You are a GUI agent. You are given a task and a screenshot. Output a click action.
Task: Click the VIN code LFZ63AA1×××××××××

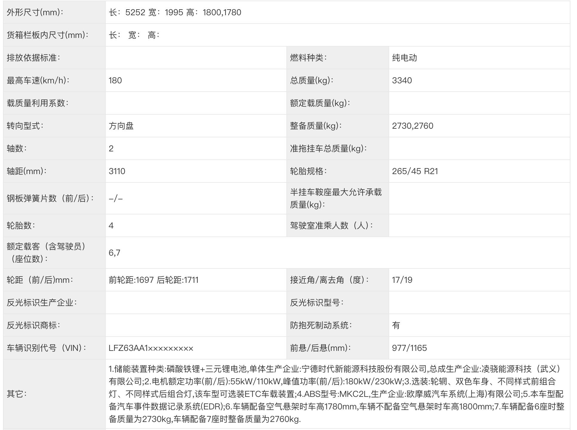pos(151,348)
